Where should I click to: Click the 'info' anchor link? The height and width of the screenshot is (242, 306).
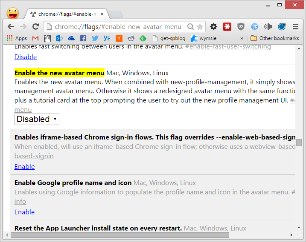[20, 202]
